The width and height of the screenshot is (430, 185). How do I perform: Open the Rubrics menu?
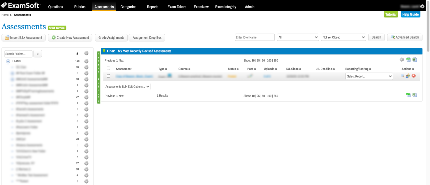click(x=80, y=7)
